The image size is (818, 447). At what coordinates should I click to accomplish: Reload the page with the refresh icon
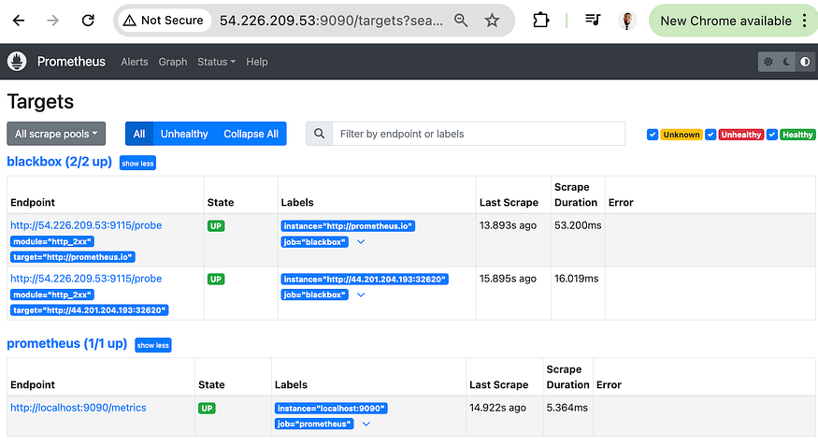(88, 21)
